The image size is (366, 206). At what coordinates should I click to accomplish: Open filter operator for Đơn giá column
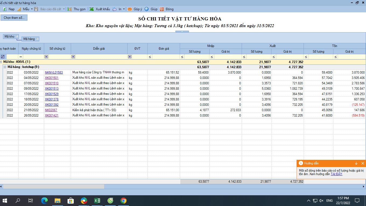[150, 57]
